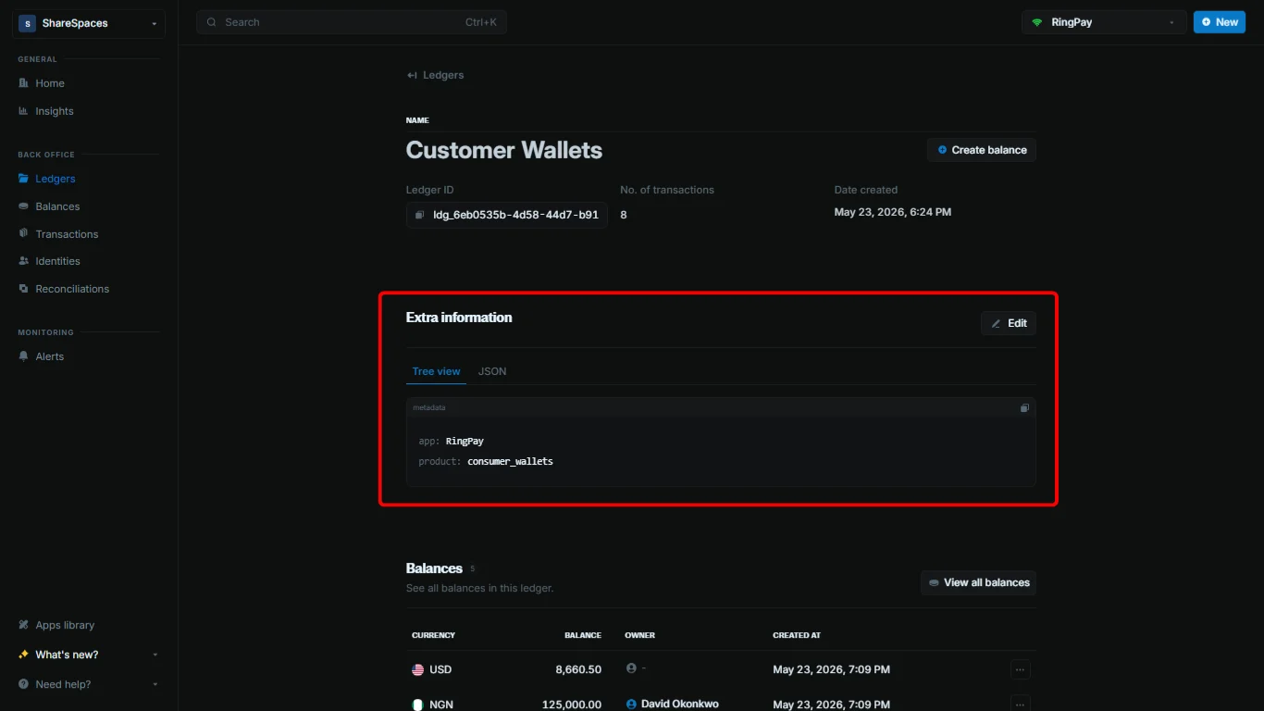Click the Search input field
The width and height of the screenshot is (1264, 711).
click(352, 22)
